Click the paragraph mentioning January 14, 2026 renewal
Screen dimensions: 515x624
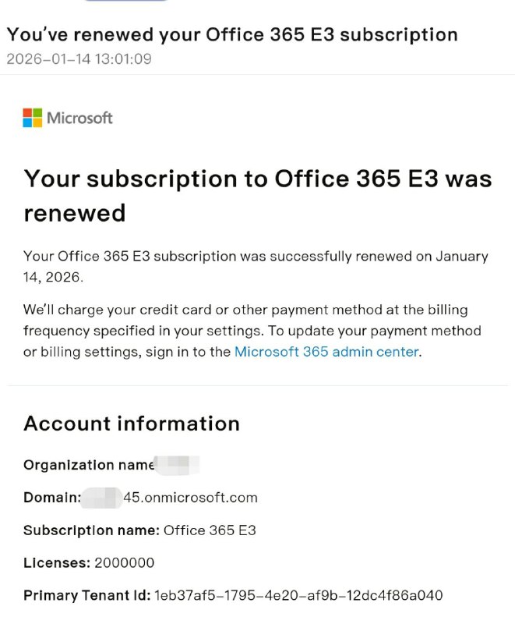(256, 266)
